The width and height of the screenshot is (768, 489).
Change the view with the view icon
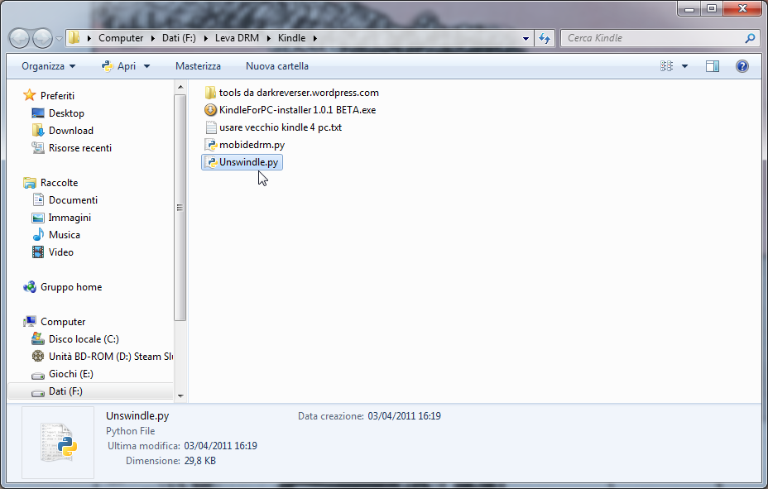666,66
